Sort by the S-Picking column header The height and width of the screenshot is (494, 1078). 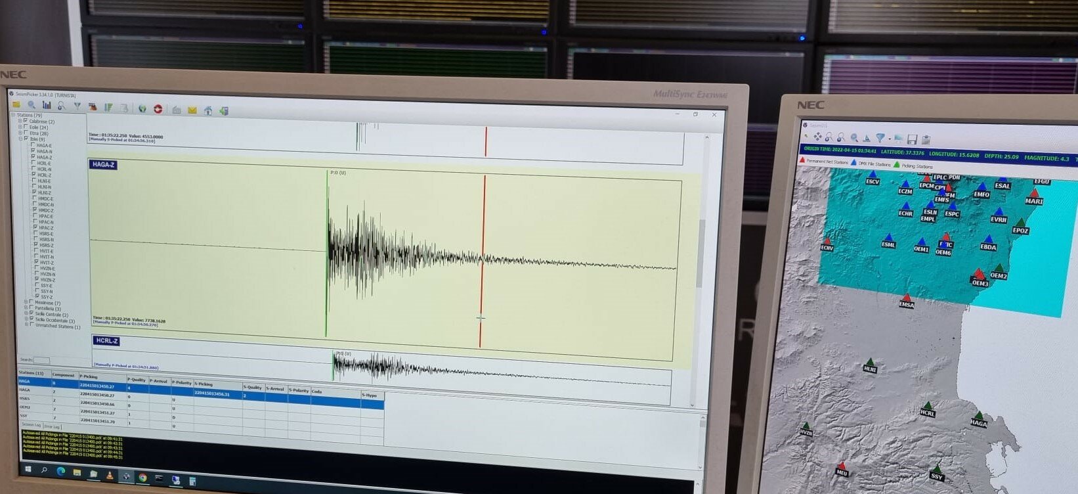(x=217, y=384)
